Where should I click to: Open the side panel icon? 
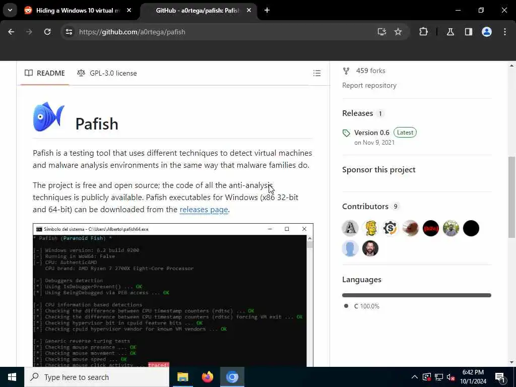pyautogui.click(x=469, y=32)
